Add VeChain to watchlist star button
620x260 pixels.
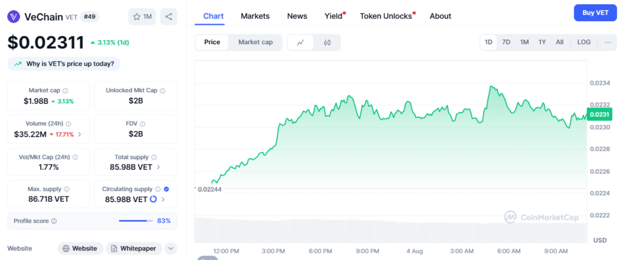142,16
